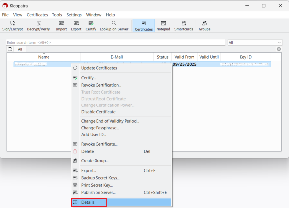Open the Notepad view
Viewport: 289px width, 208px height.
coord(163,26)
